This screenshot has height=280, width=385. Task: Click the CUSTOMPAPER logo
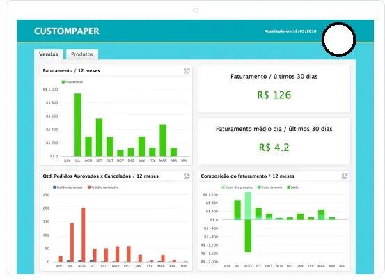click(x=67, y=31)
